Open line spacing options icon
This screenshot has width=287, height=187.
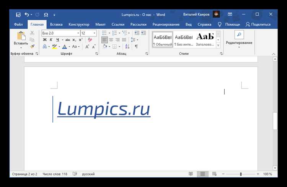133,40
